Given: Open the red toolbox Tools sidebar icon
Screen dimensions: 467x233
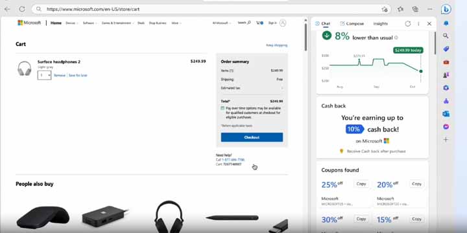Looking at the screenshot, I should point(446,62).
